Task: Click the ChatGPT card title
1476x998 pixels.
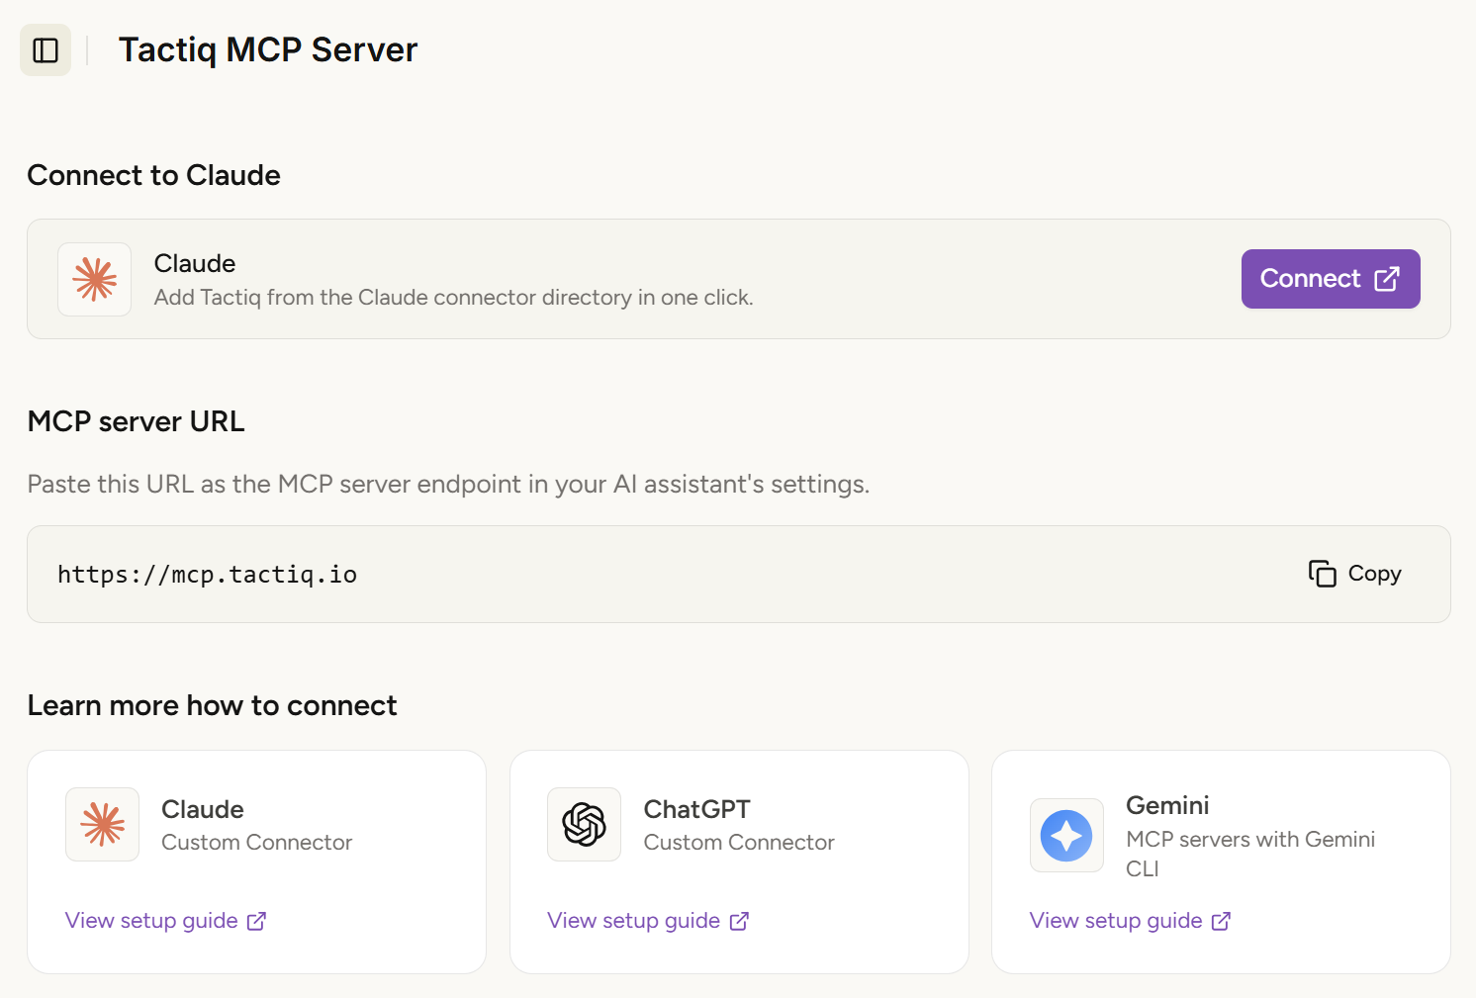Action: click(697, 809)
